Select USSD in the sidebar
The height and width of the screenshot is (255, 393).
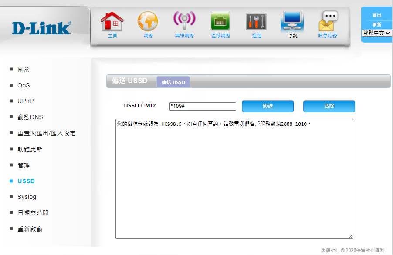[26, 181]
